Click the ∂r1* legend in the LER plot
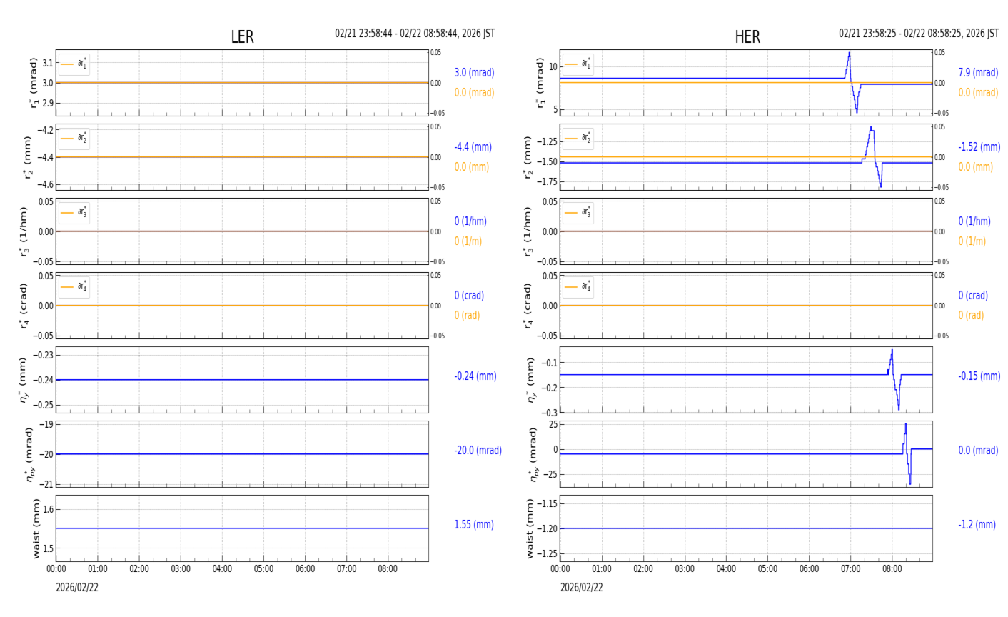The width and height of the screenshot is (1008, 617). (x=74, y=64)
